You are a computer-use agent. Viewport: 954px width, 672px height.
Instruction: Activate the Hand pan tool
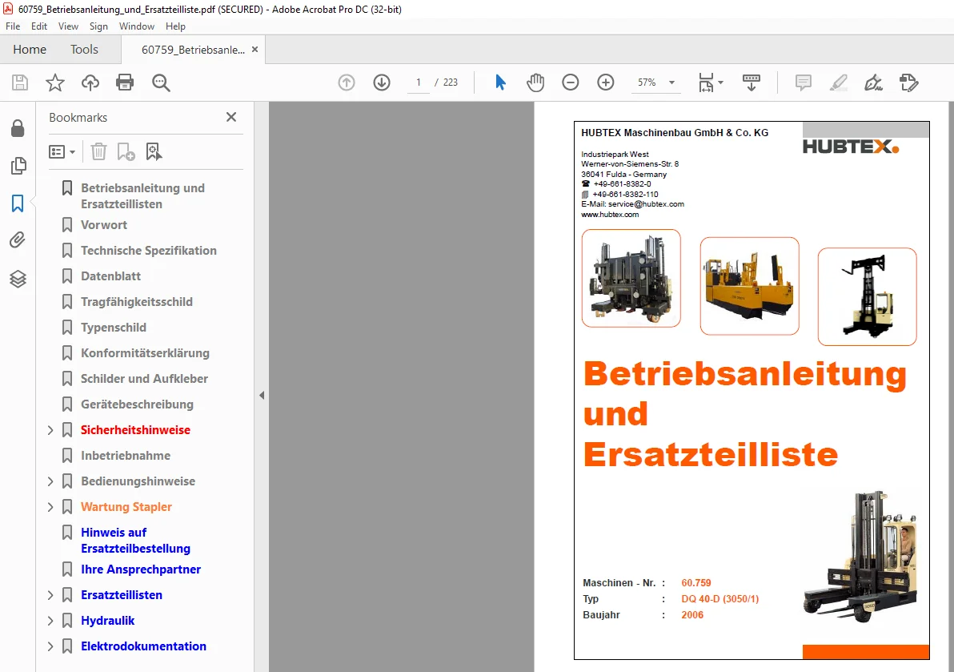pos(535,82)
